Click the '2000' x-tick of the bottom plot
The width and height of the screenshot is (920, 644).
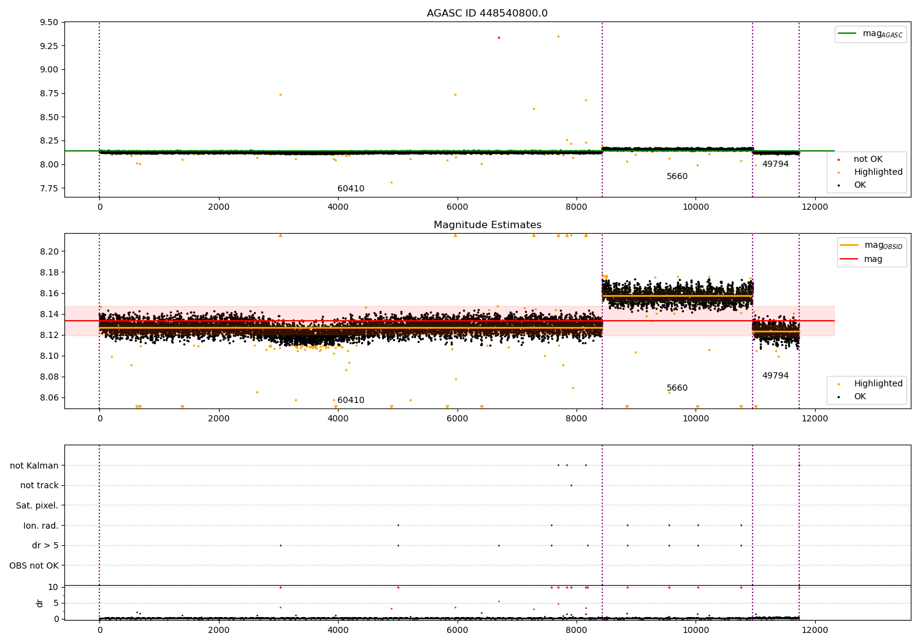pos(218,631)
